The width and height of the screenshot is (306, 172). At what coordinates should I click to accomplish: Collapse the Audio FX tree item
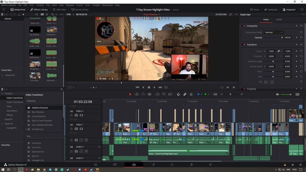pyautogui.click(x=3, y=124)
